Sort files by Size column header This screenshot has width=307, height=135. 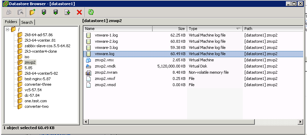pos(169,29)
